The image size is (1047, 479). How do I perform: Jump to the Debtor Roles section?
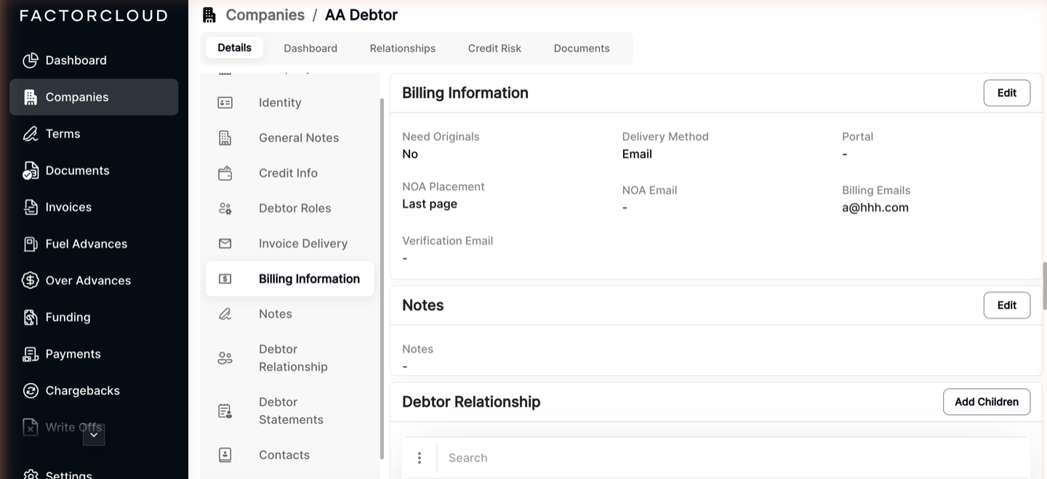pos(290,209)
